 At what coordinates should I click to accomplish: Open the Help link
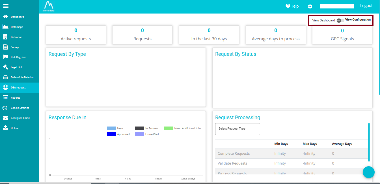[x=292, y=6]
